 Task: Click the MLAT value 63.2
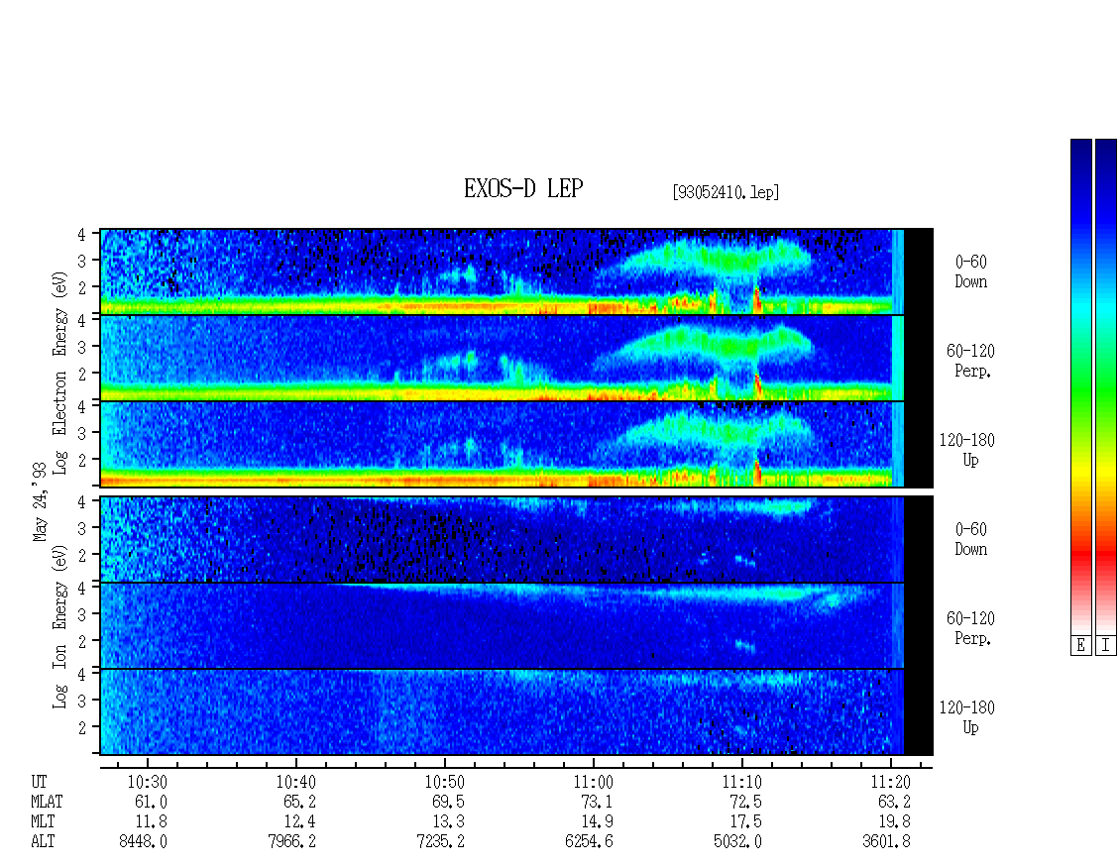coord(894,802)
